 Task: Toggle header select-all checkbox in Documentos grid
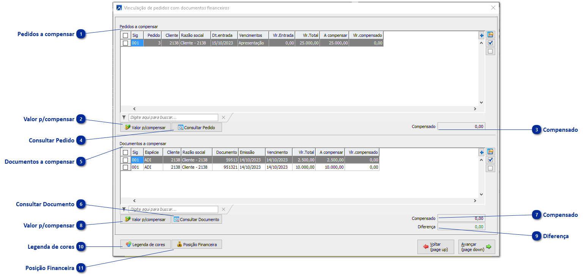tap(126, 152)
